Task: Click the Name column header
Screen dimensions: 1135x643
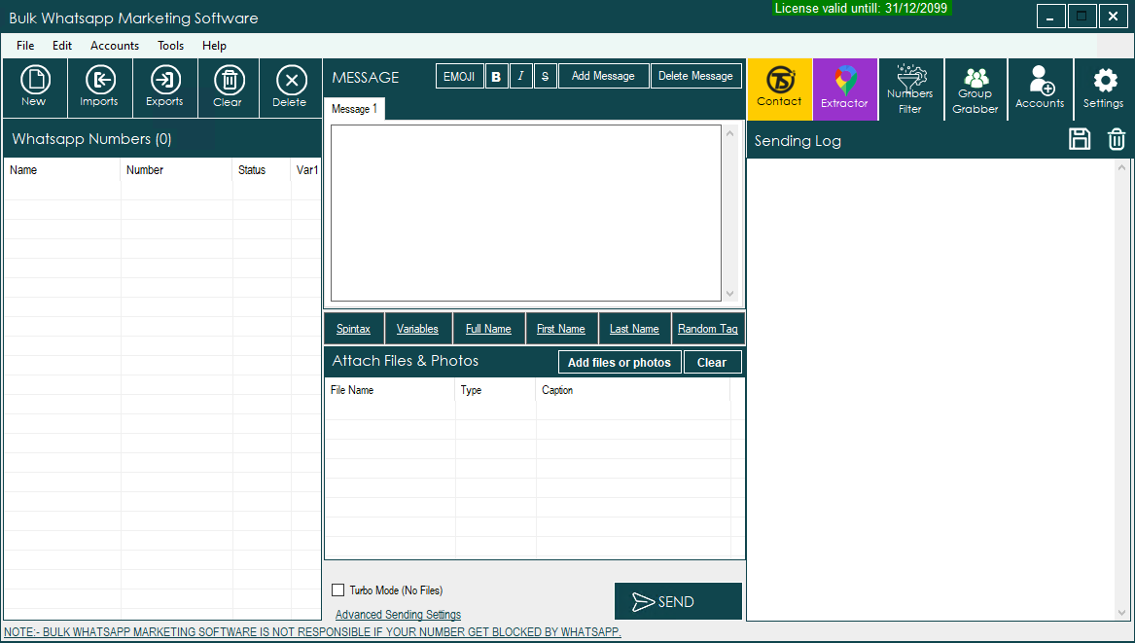Action: coord(62,170)
